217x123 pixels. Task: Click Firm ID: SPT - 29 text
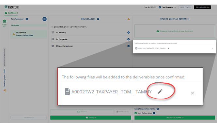[x=150, y=7]
